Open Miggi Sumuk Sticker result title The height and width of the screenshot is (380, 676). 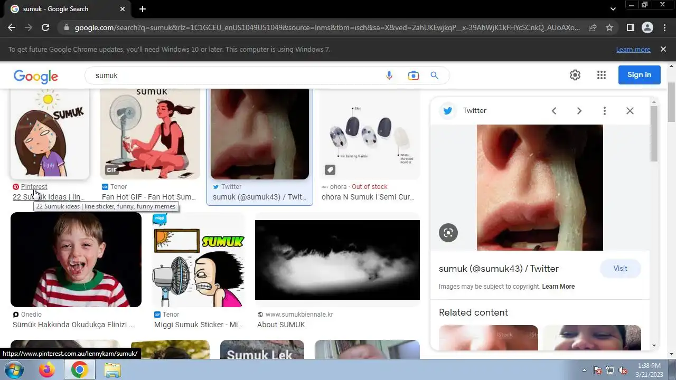199,325
